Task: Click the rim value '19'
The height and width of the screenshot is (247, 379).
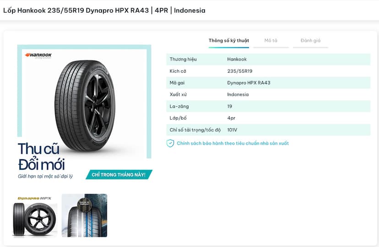Action: 230,106
